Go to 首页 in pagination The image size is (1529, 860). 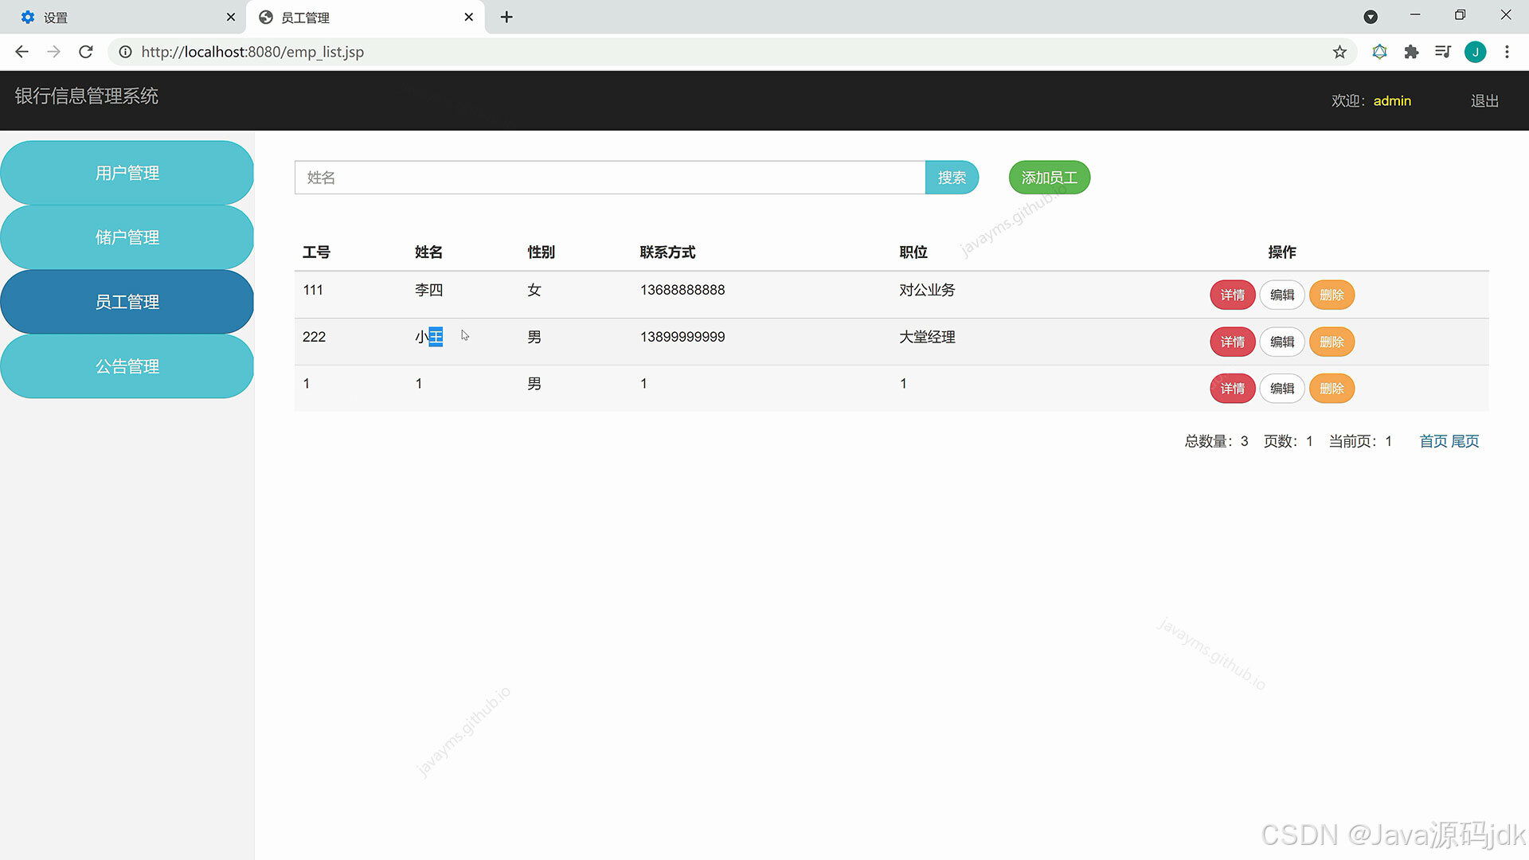tap(1433, 441)
